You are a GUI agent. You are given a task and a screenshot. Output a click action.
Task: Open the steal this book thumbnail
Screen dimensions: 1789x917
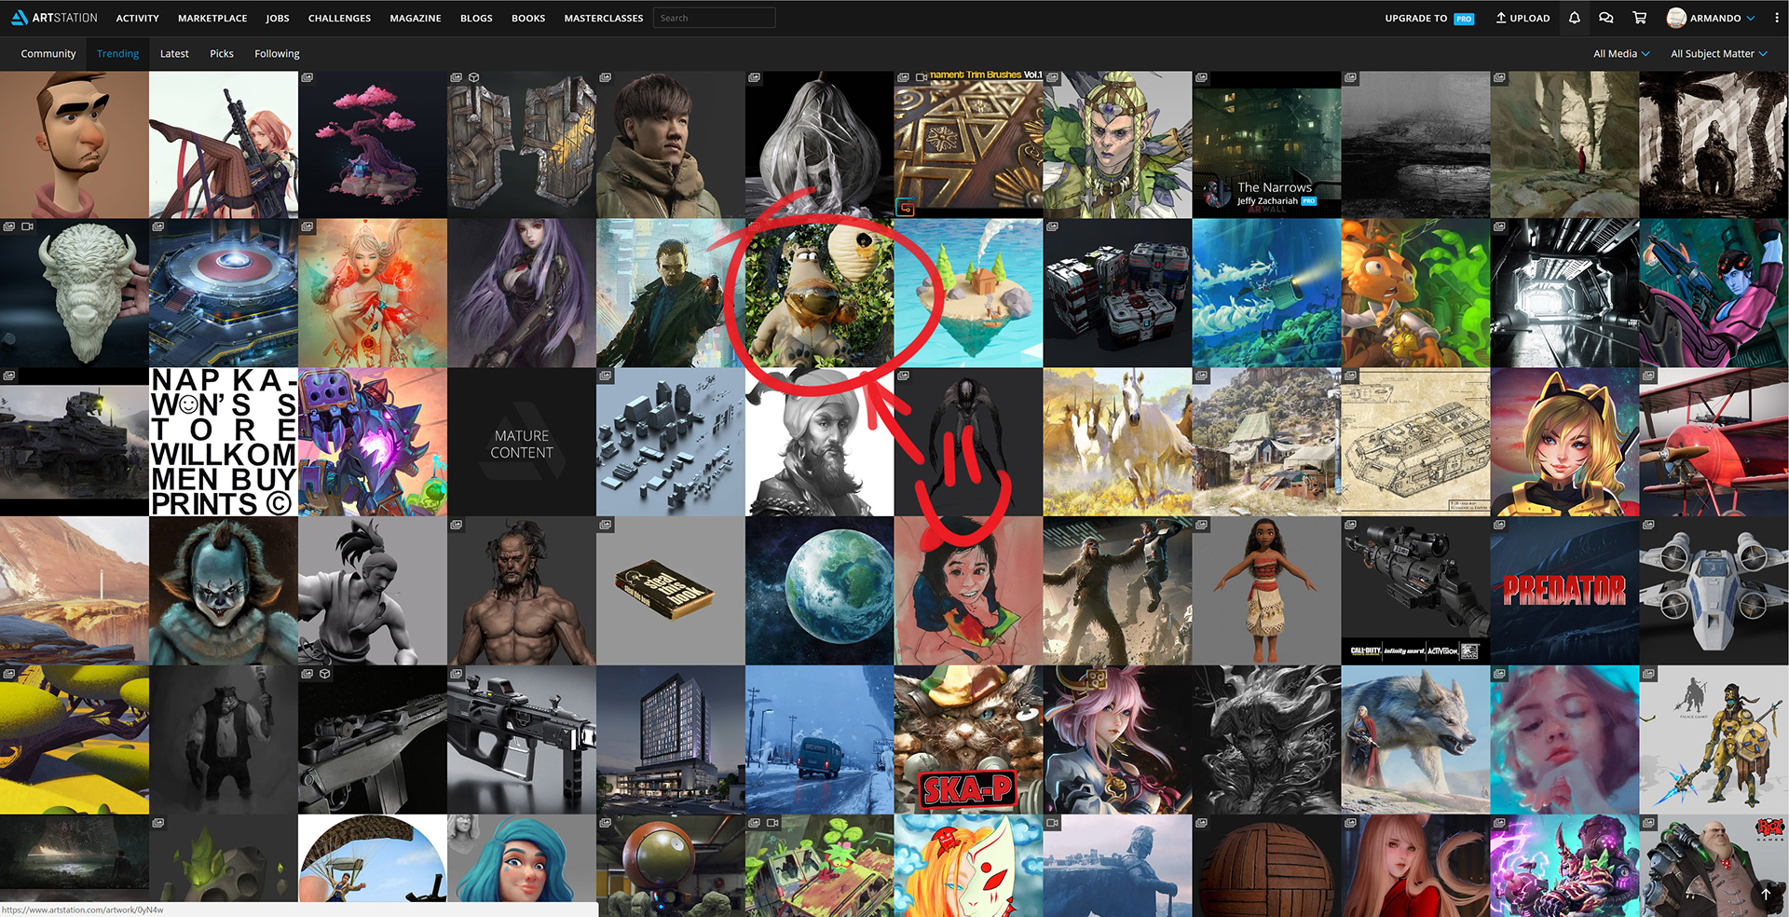[x=671, y=591]
